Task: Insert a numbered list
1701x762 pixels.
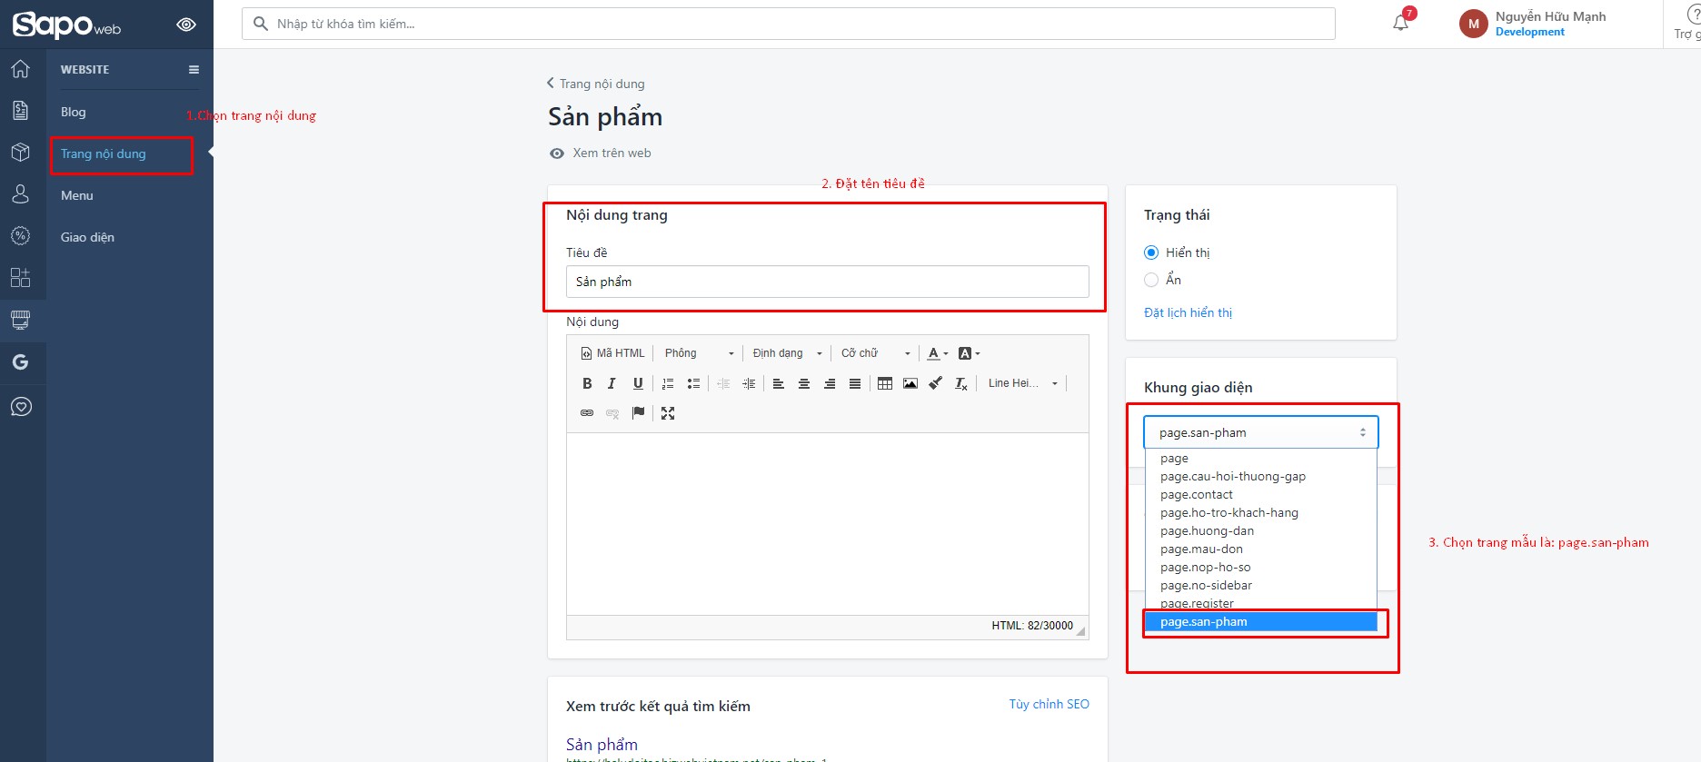Action: tap(668, 383)
